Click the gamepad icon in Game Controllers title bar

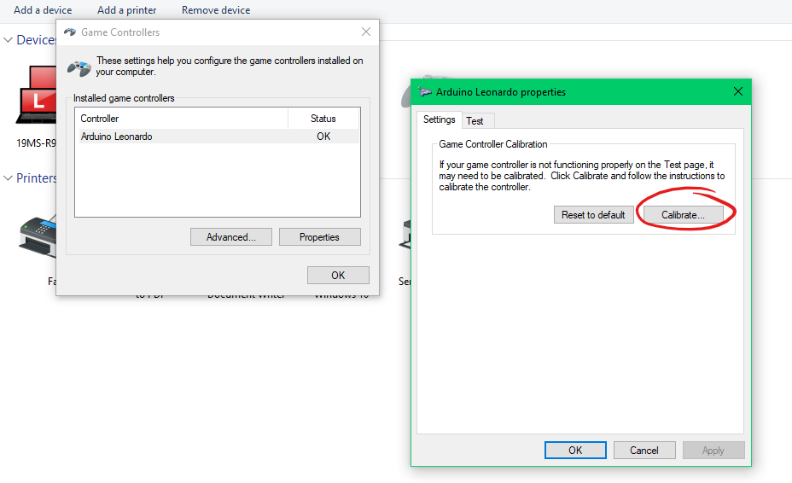[x=70, y=32]
